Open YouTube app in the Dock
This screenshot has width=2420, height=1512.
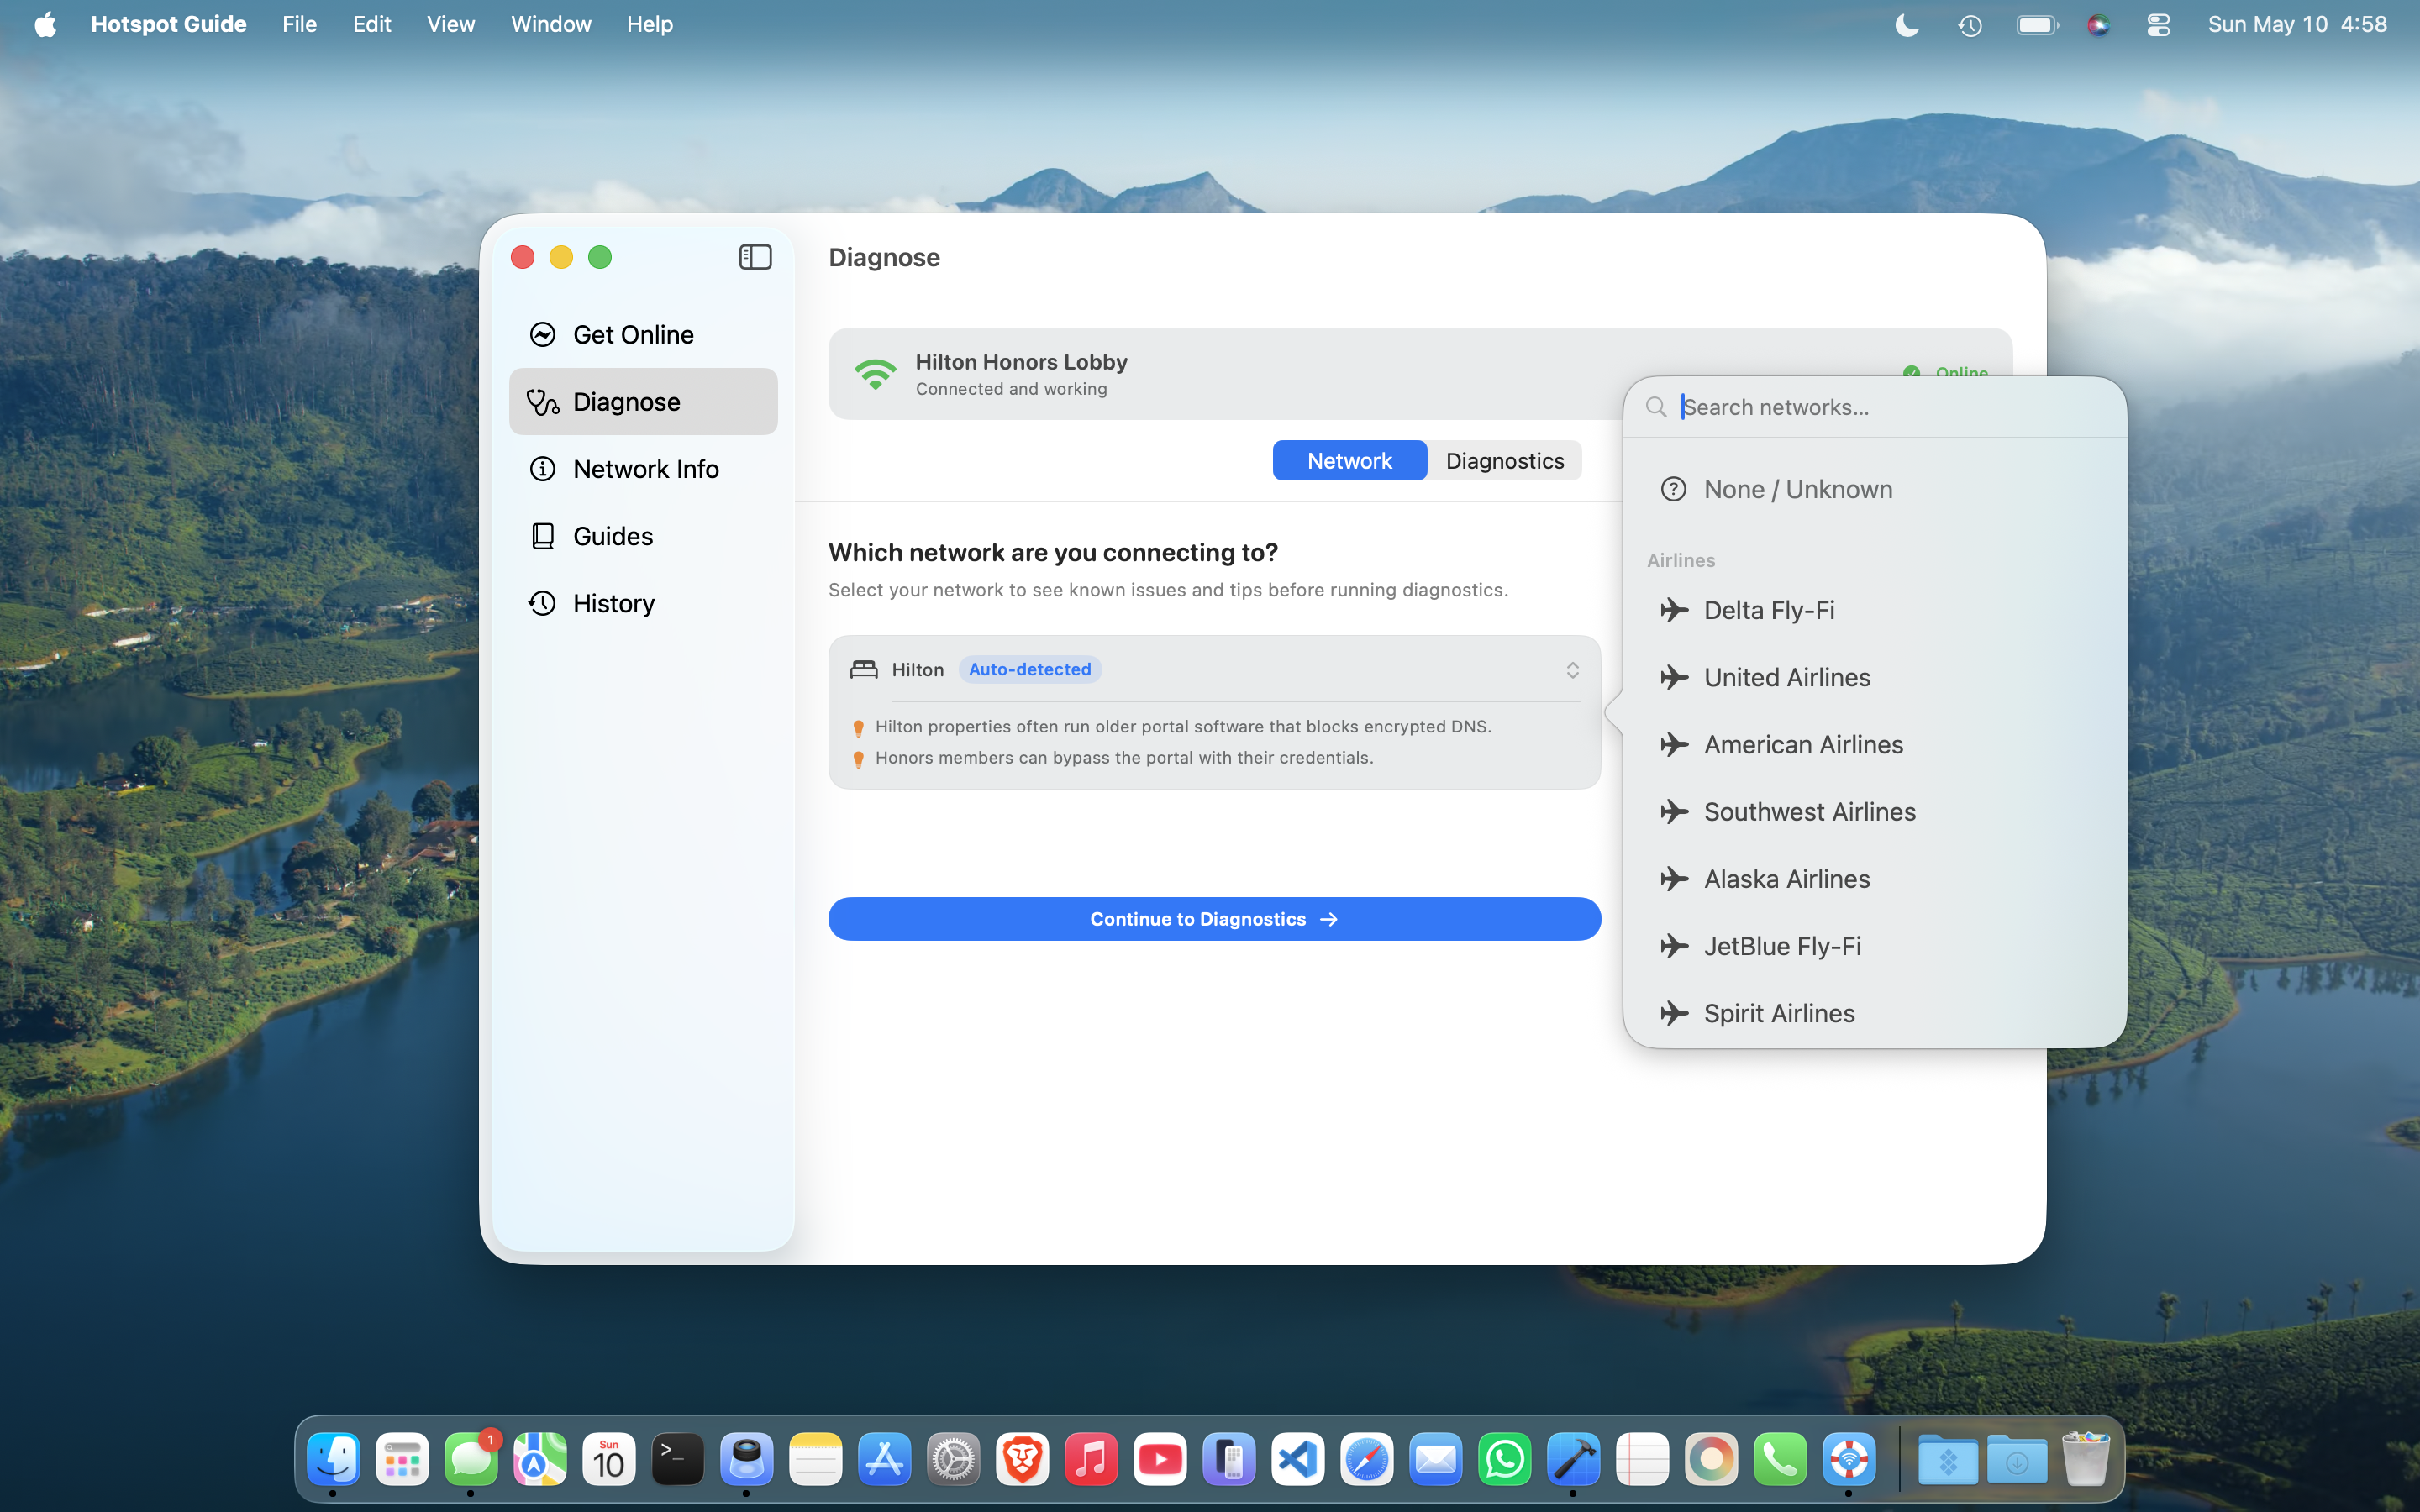[1160, 1460]
